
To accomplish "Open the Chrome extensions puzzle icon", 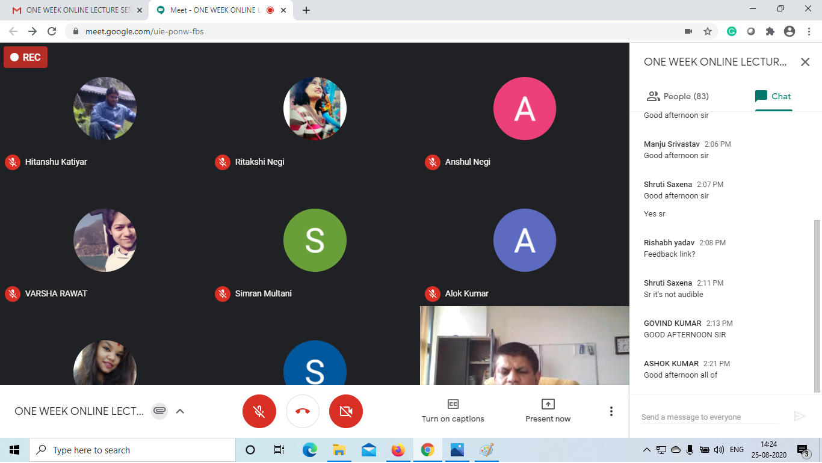I will tap(770, 31).
